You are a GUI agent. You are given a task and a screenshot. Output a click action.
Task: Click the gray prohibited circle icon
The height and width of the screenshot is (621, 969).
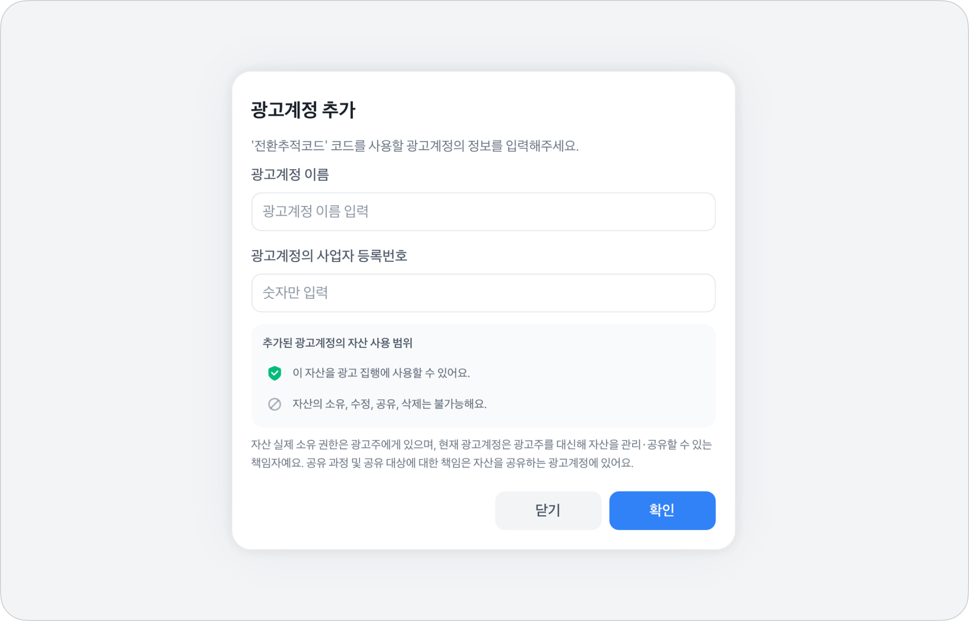point(275,404)
